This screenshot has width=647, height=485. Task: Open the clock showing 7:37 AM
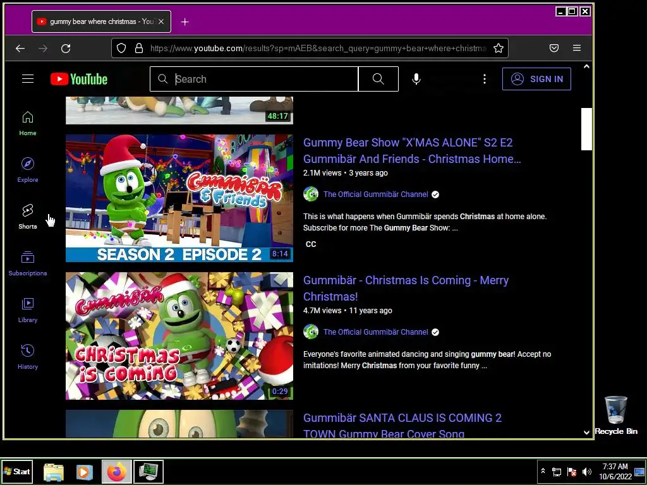coord(615,471)
